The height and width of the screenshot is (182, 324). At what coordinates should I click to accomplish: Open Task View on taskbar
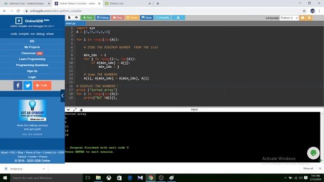coord(88,177)
